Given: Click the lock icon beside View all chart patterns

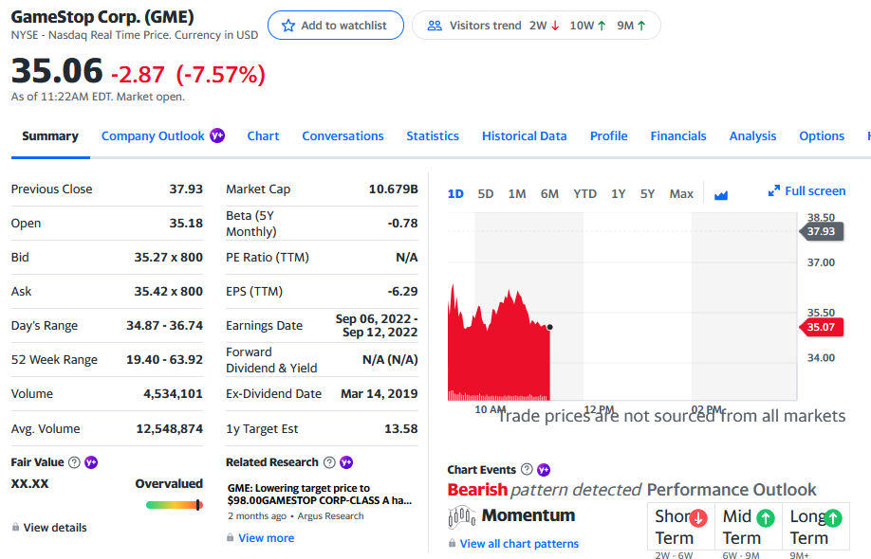Looking at the screenshot, I should (x=453, y=543).
